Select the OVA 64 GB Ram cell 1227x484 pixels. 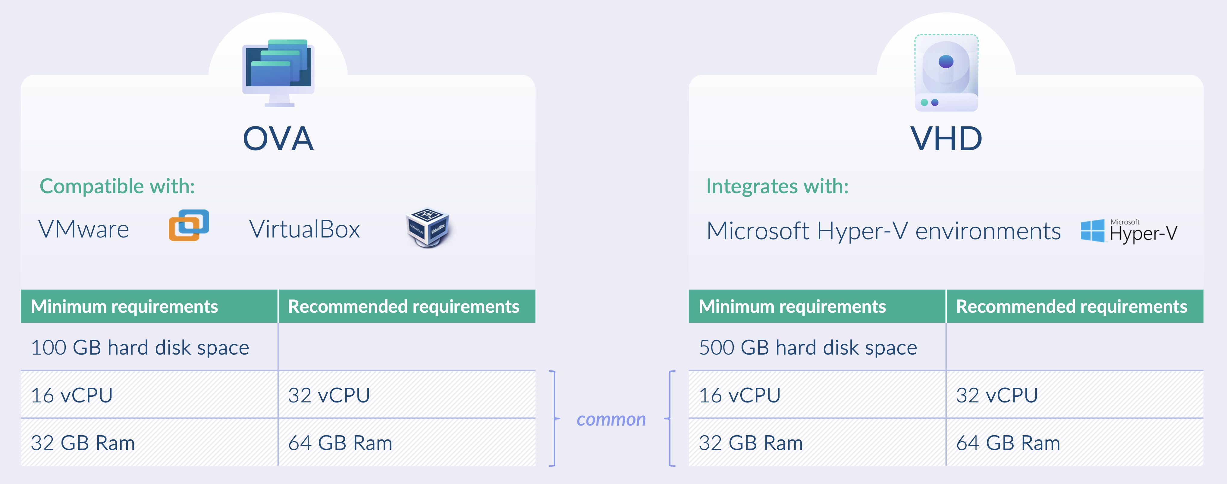tap(340, 443)
